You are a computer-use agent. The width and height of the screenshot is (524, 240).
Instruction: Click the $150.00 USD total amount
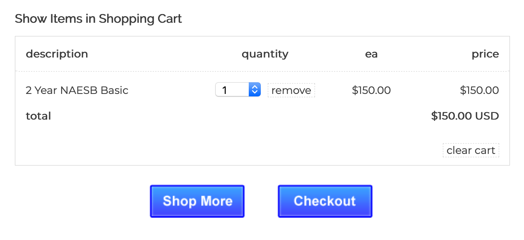(x=465, y=116)
